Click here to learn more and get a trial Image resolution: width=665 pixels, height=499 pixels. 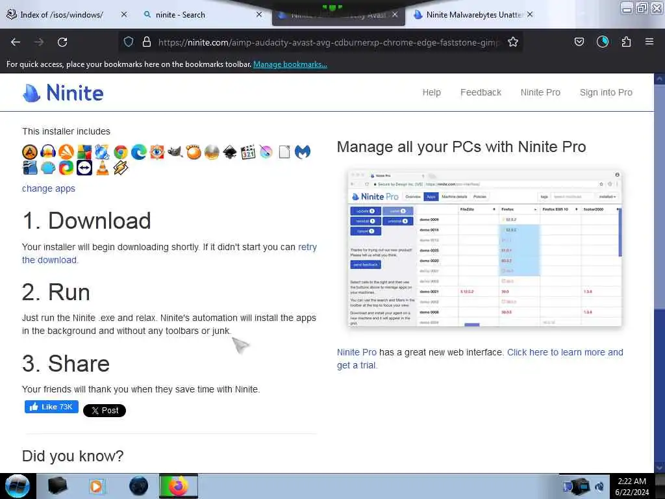[x=480, y=359]
